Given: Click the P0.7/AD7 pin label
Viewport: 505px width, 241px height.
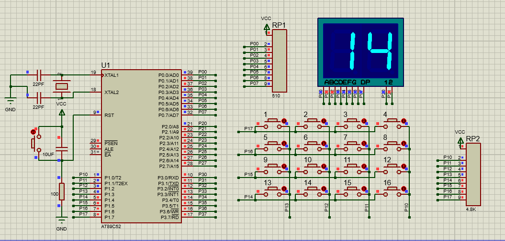Looking at the screenshot, I should click(168, 115).
